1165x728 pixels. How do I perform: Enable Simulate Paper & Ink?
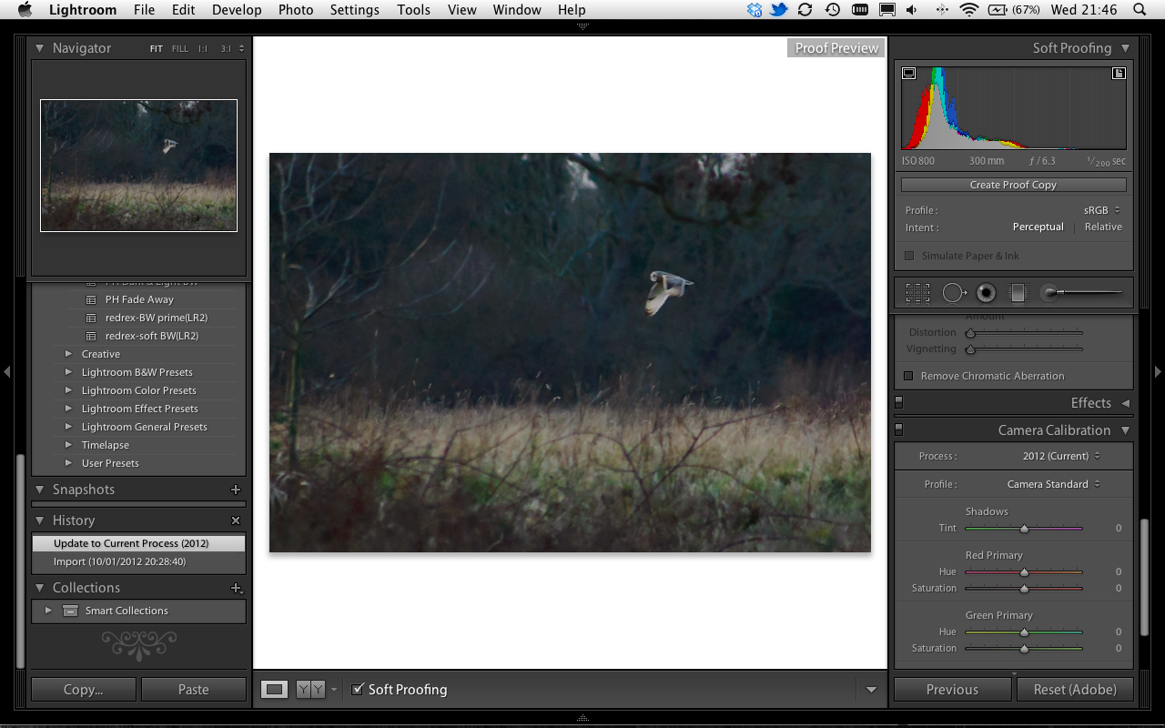(x=909, y=256)
